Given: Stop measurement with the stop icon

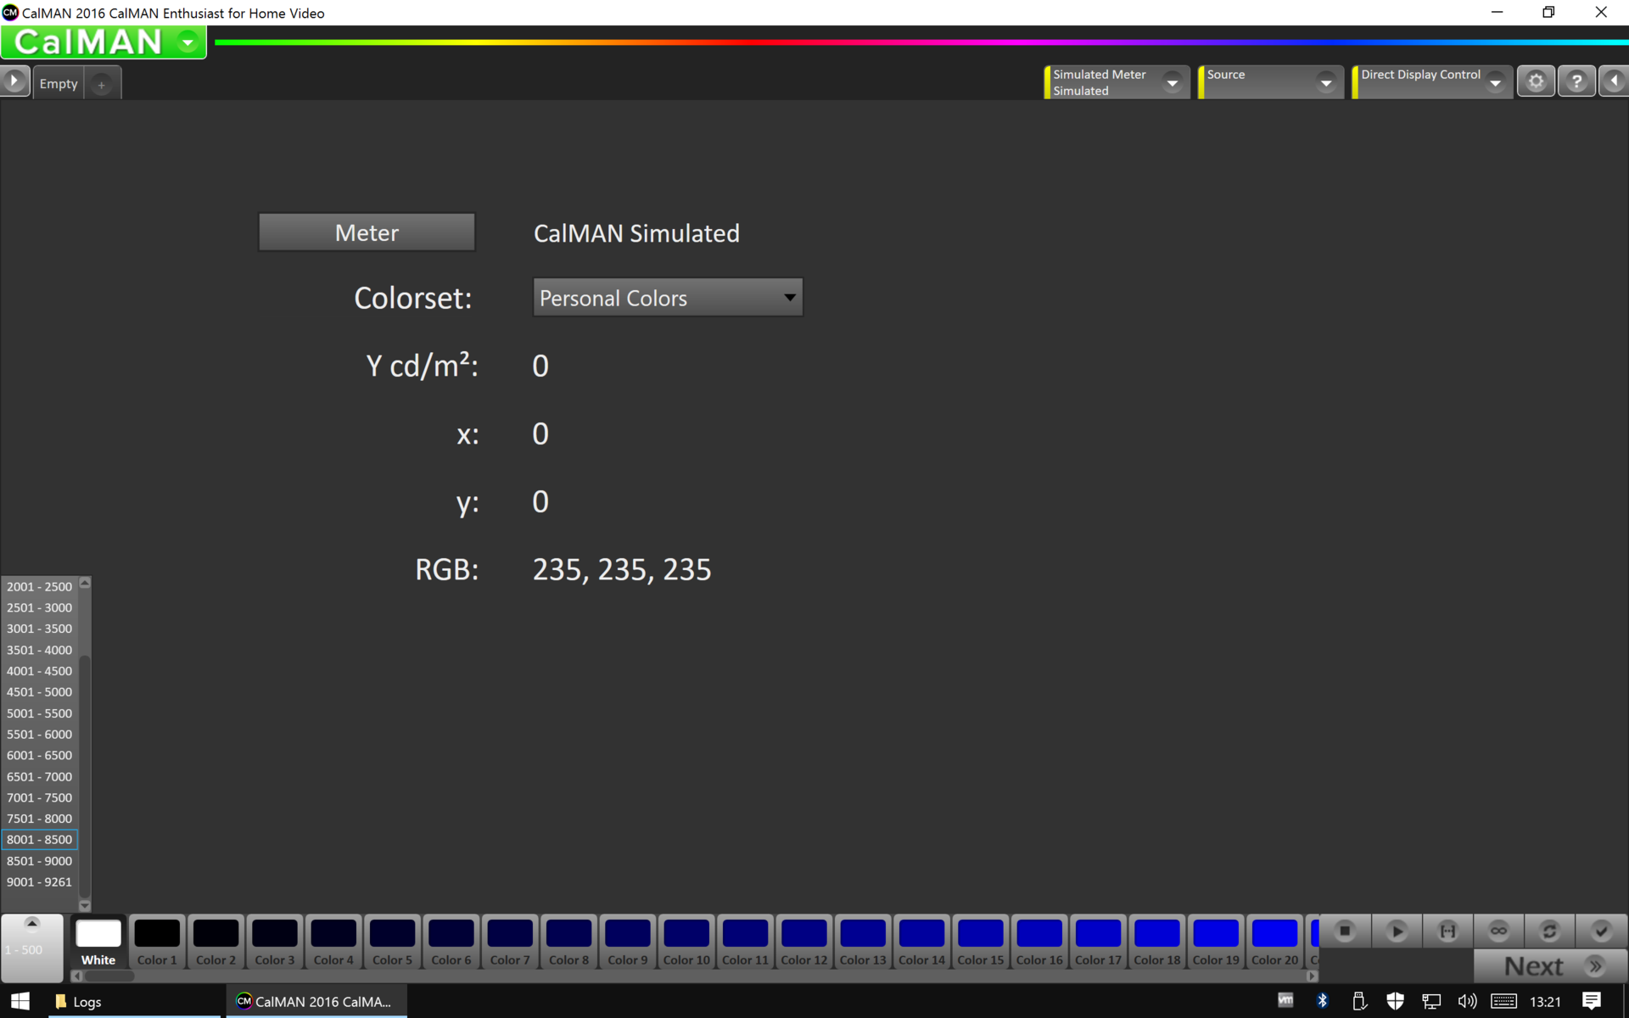Looking at the screenshot, I should 1345,931.
